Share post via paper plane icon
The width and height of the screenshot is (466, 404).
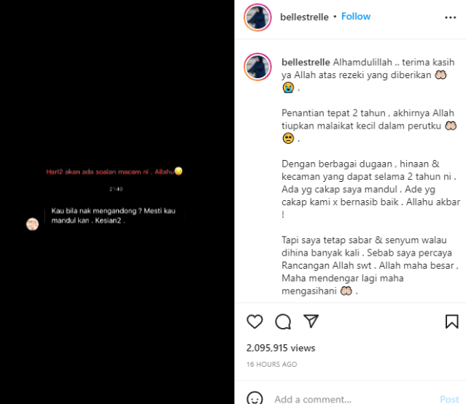(311, 321)
